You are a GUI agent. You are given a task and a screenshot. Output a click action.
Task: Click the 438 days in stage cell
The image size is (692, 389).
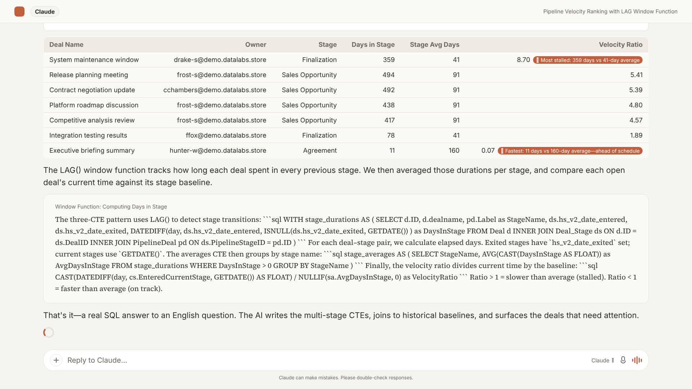click(x=389, y=105)
